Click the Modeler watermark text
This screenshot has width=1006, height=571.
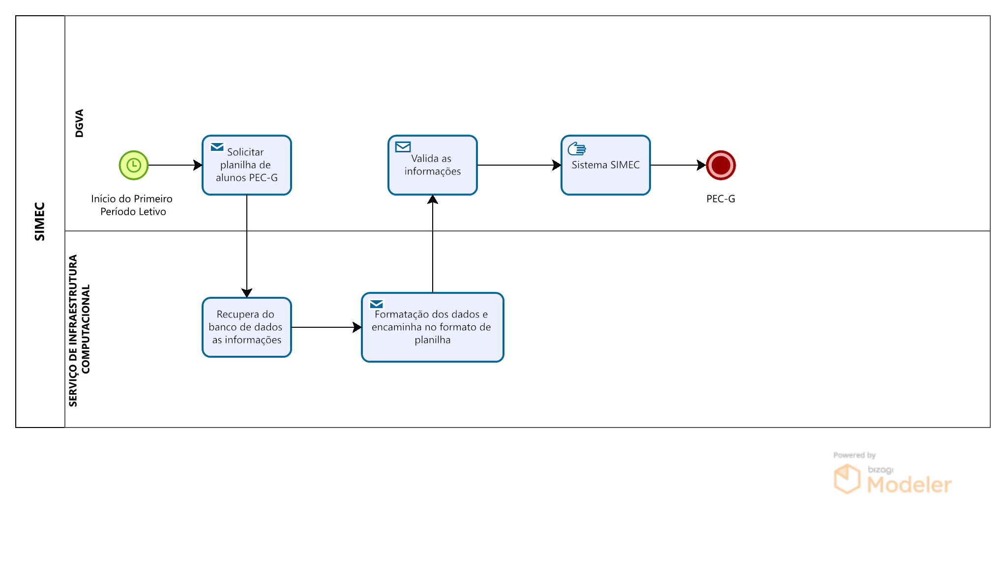click(x=909, y=485)
